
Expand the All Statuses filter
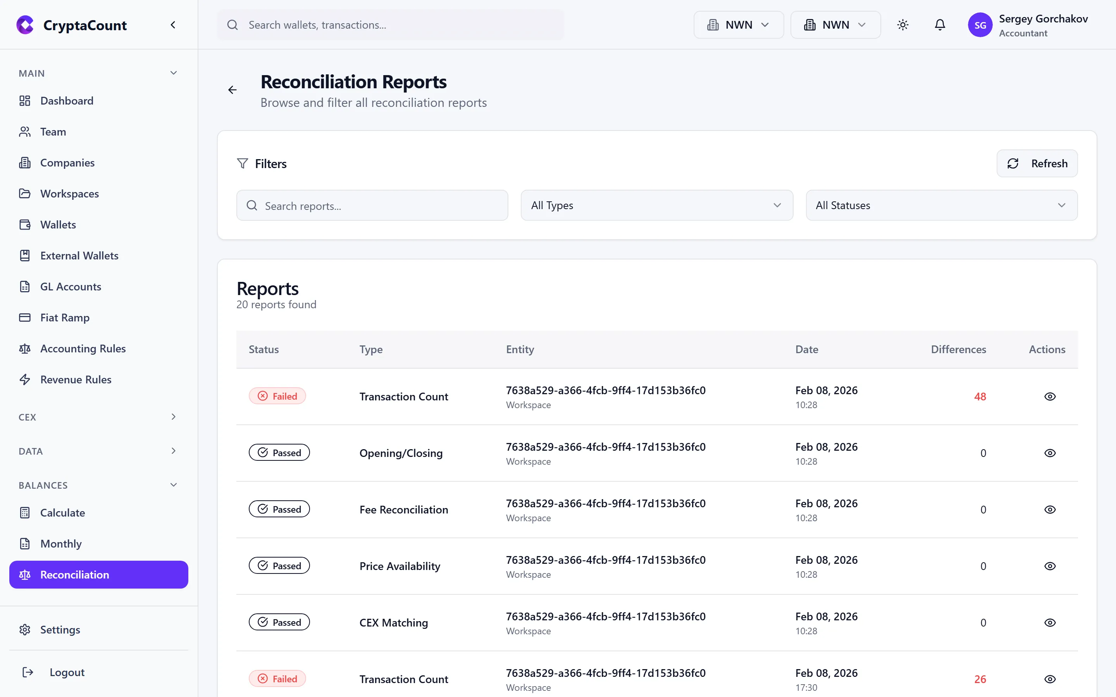click(941, 205)
